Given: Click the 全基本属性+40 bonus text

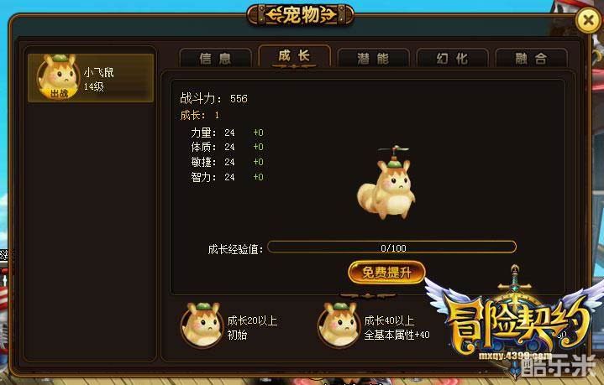Looking at the screenshot, I should point(397,335).
